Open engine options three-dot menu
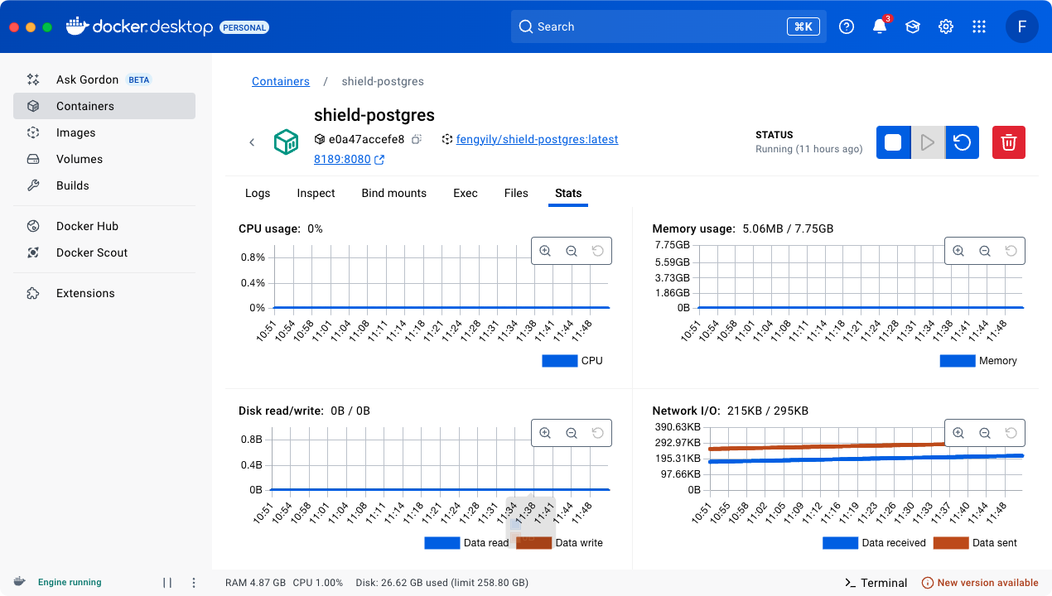The image size is (1052, 596). pyautogui.click(x=194, y=583)
